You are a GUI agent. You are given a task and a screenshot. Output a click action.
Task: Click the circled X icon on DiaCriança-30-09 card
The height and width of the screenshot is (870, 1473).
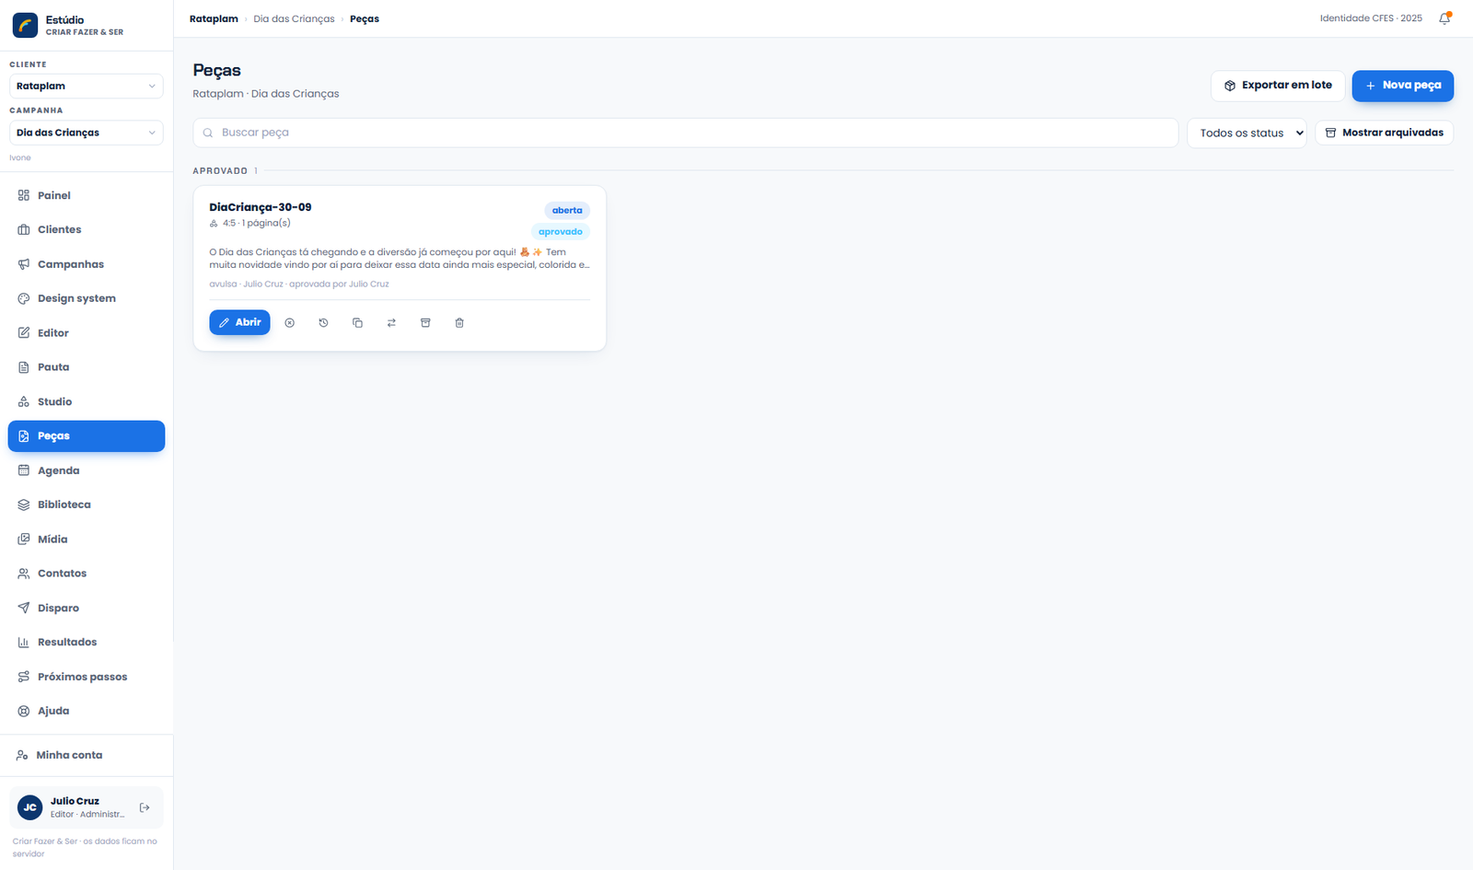coord(289,323)
